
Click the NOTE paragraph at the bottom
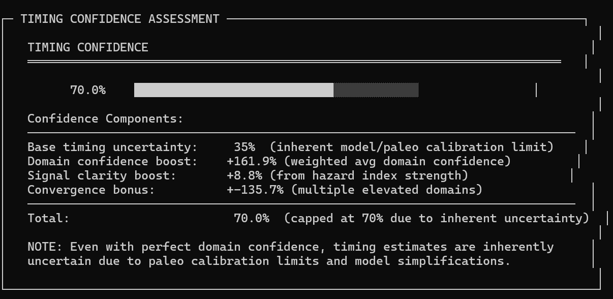[x=290, y=254]
